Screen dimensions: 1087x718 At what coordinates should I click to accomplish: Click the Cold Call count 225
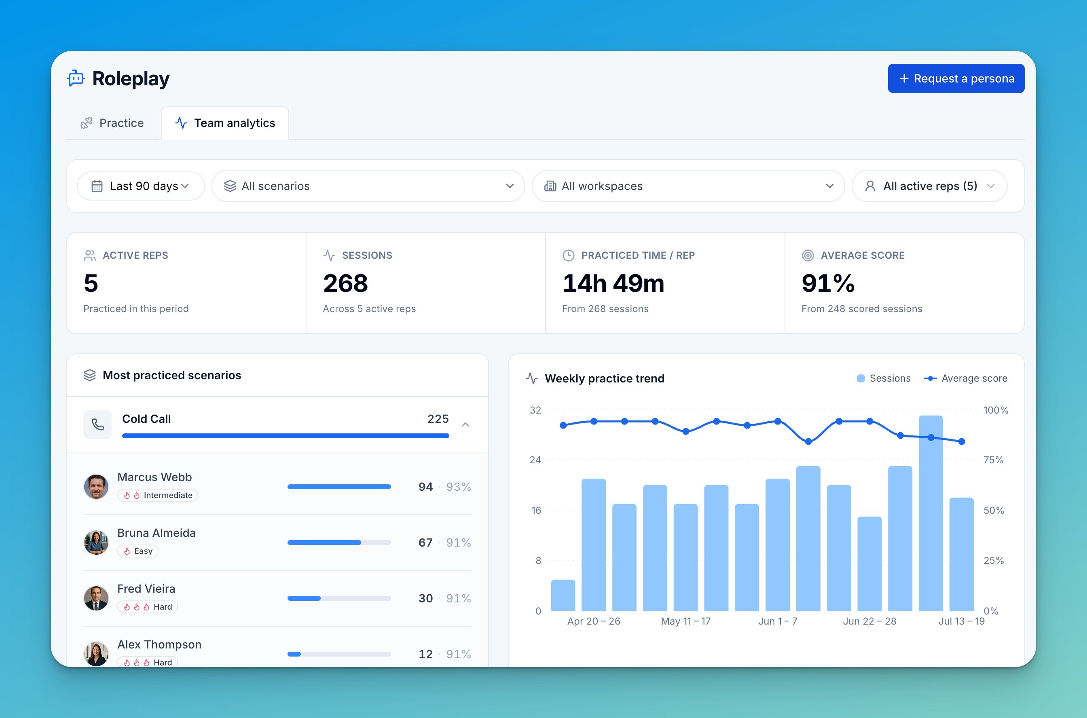(x=438, y=419)
